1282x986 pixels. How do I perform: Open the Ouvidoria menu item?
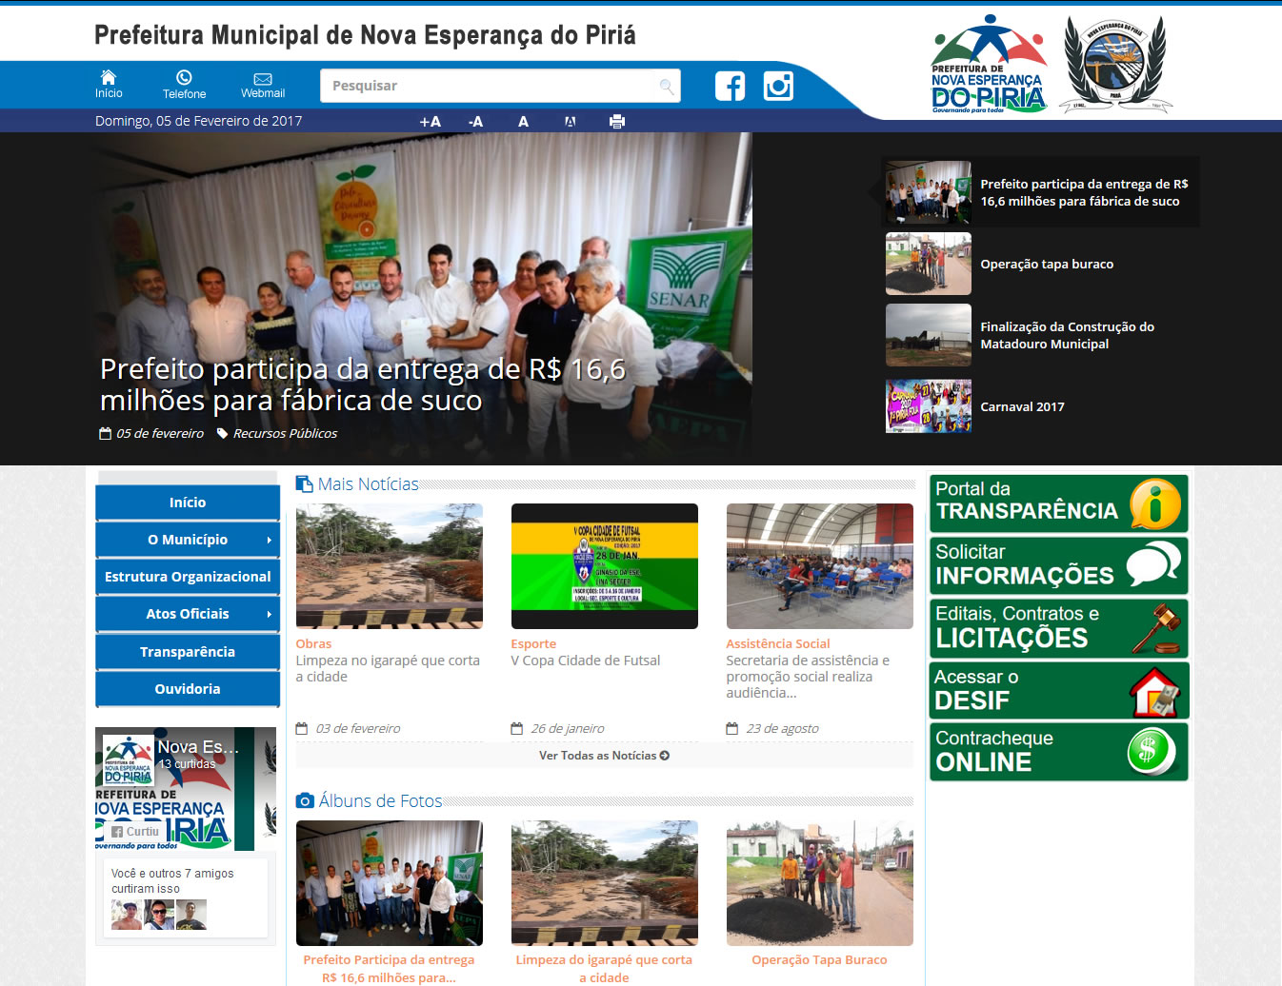point(188,689)
